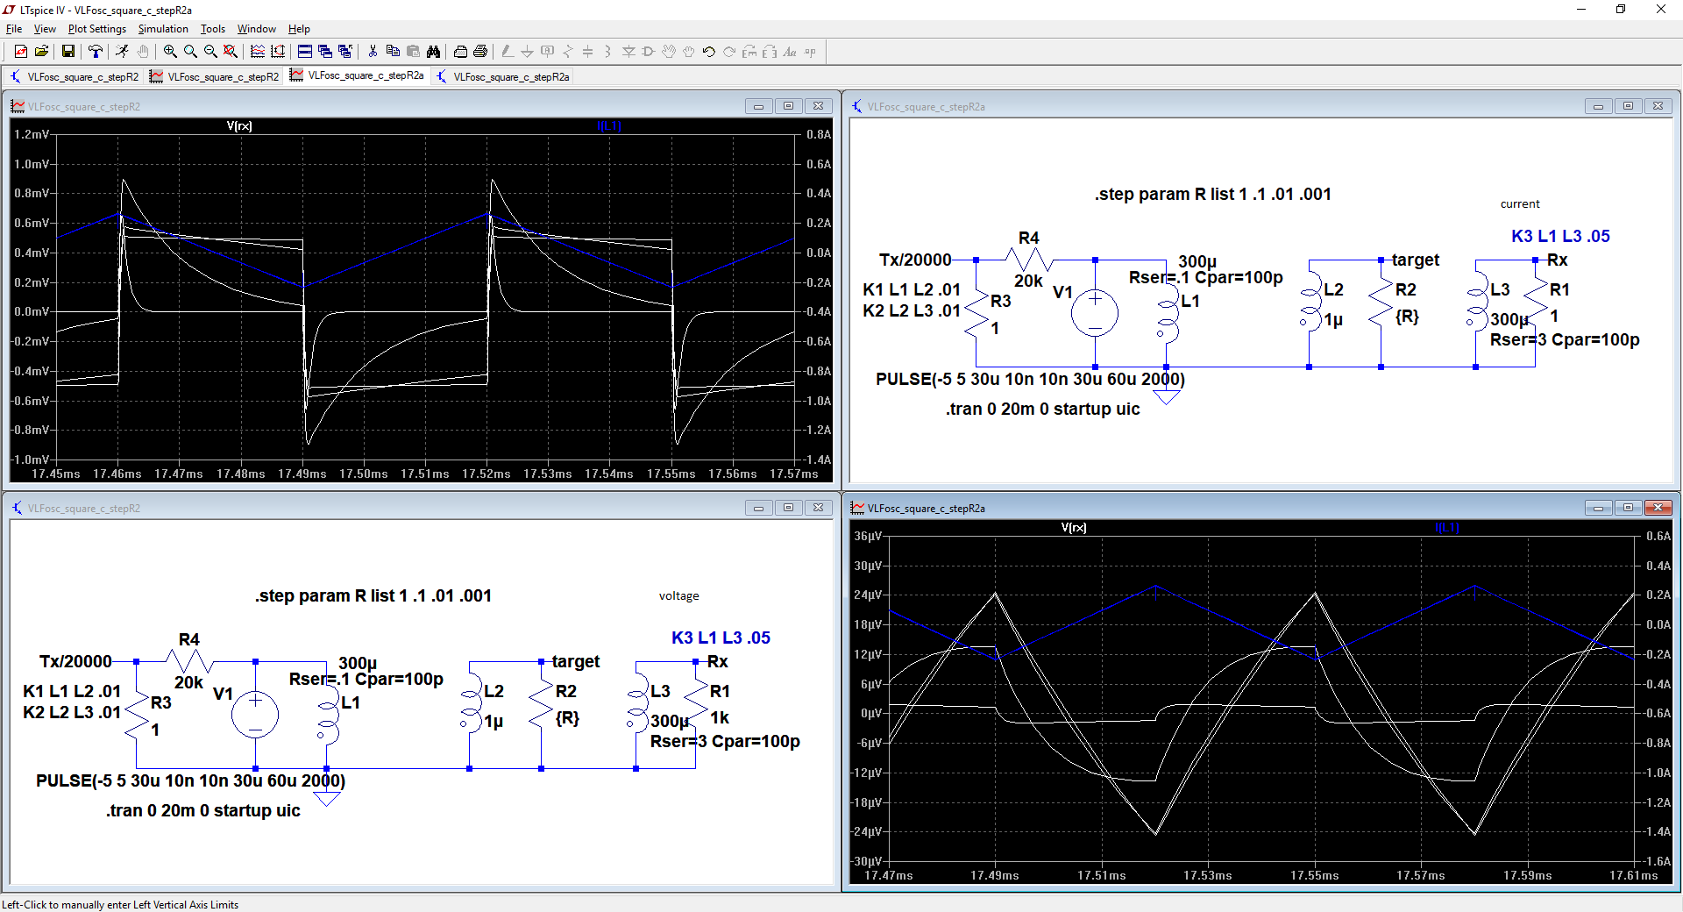Click the Cut scissors icon
Screen dimensions: 1683x912
tap(373, 52)
